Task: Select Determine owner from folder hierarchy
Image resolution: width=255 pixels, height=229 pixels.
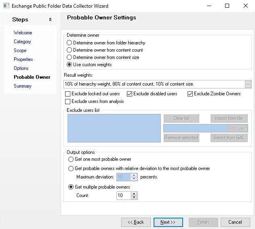Action: click(x=106, y=43)
